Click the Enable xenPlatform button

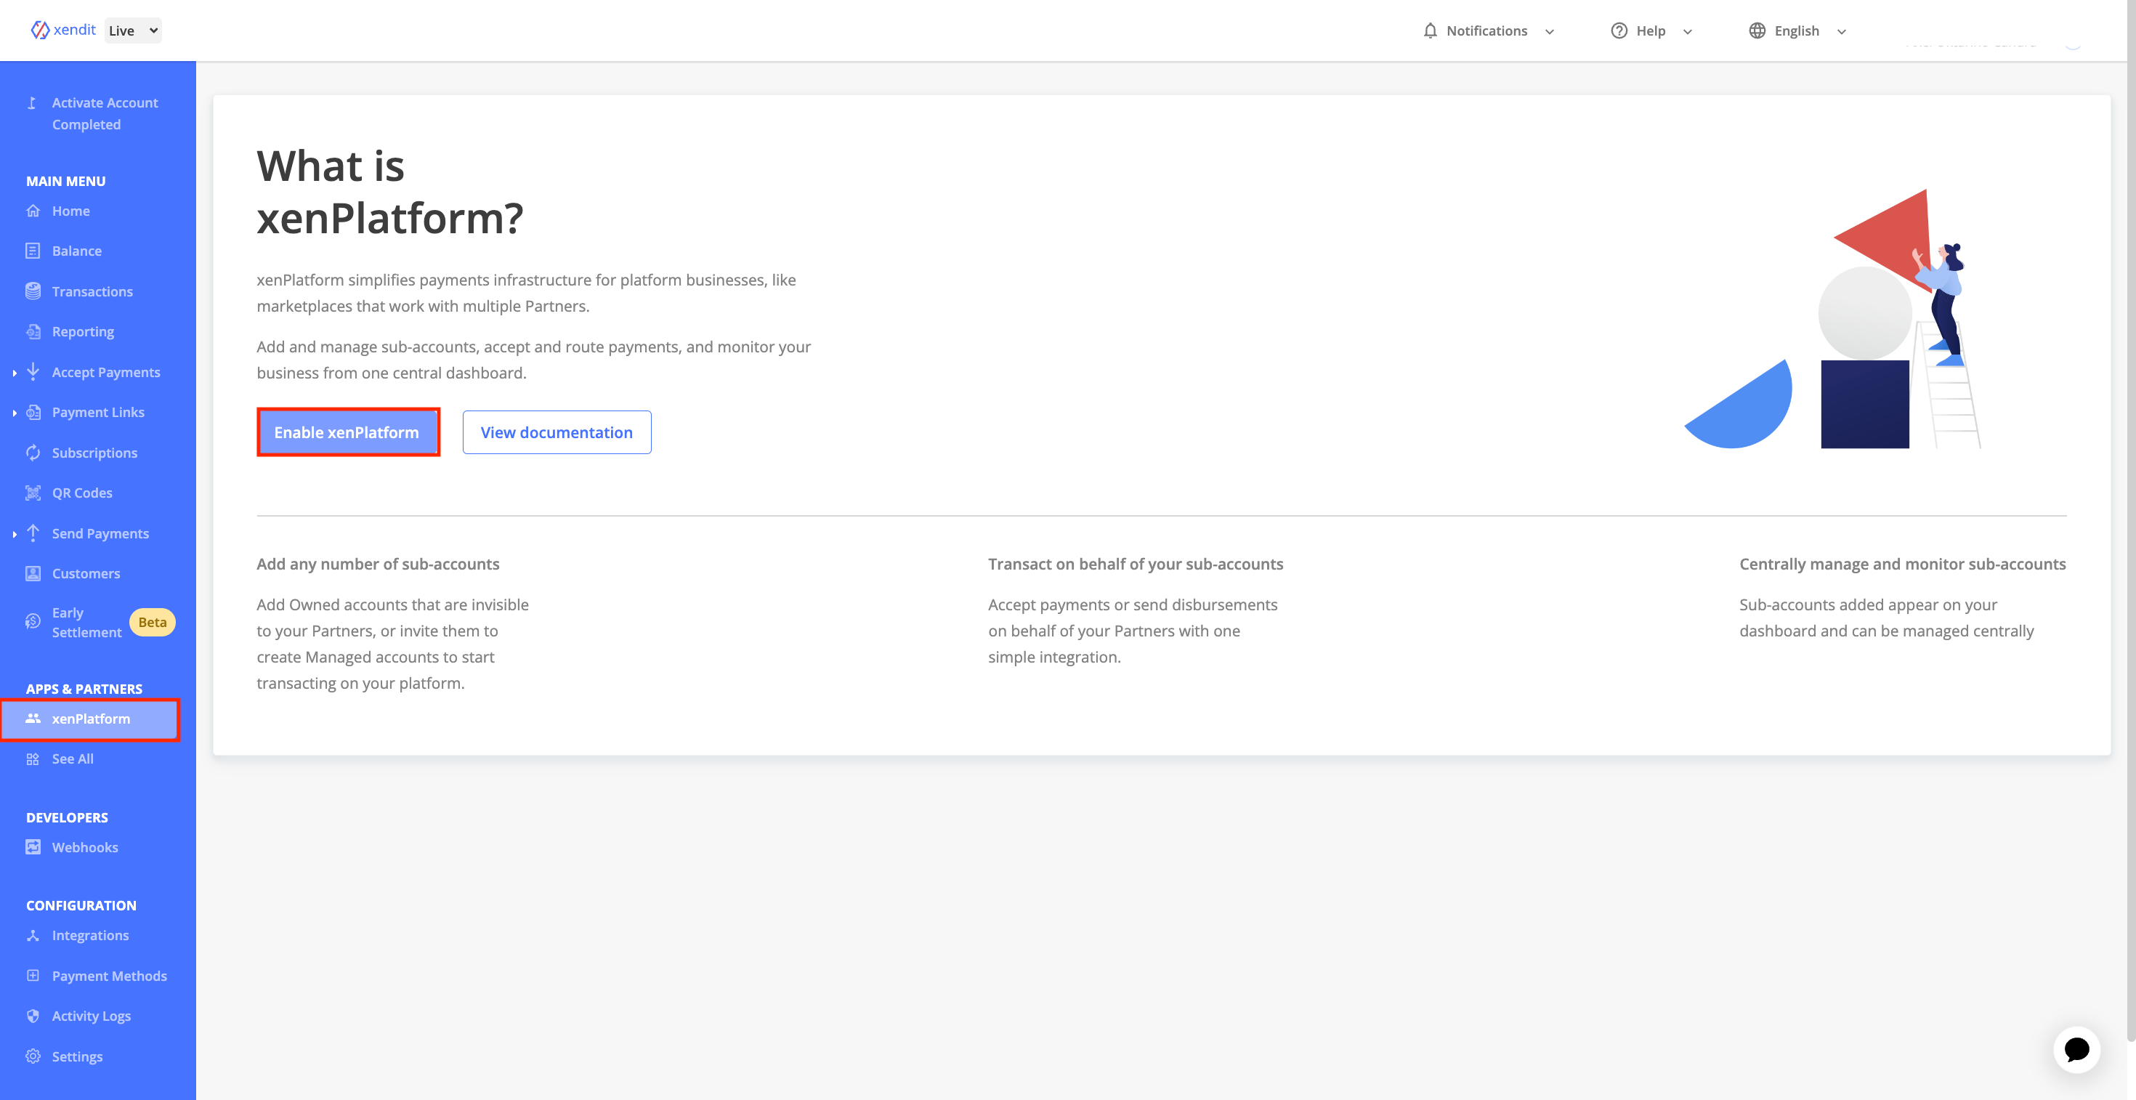coord(347,432)
